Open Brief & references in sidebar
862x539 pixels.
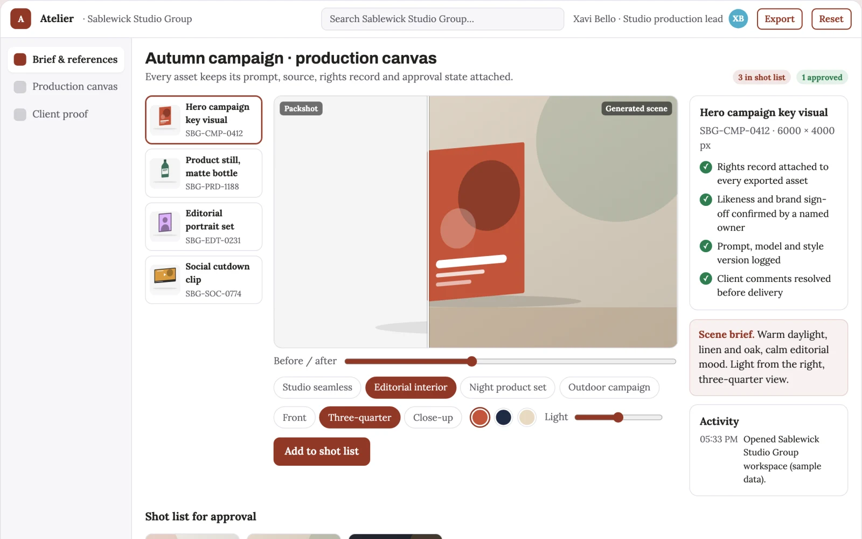[x=66, y=59]
